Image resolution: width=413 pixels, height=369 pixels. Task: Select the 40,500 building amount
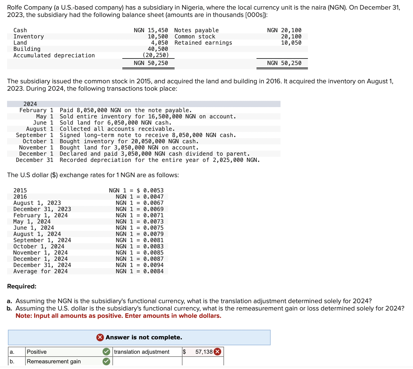pyautogui.click(x=158, y=49)
